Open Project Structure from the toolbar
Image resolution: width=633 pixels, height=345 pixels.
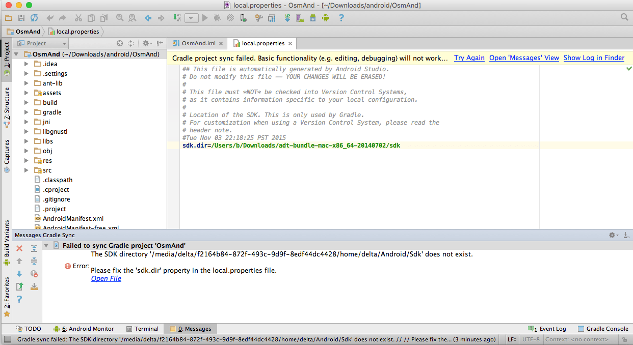272,18
